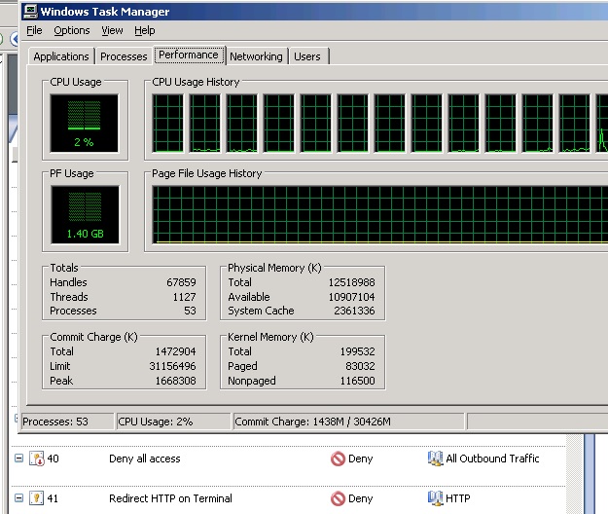Click Physical Memory Total 12518988
Screen dimensions: 608x514
tap(352, 282)
